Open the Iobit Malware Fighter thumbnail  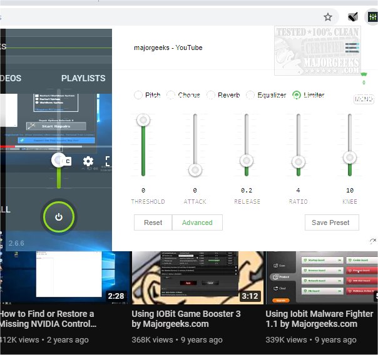click(x=322, y=277)
